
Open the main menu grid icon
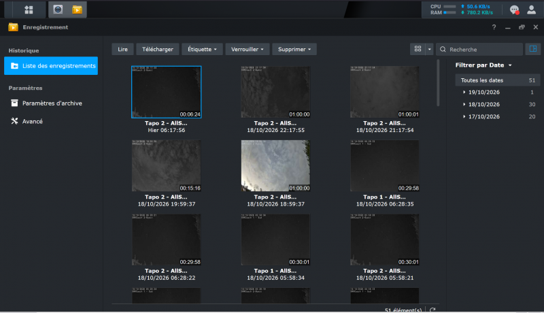(29, 10)
